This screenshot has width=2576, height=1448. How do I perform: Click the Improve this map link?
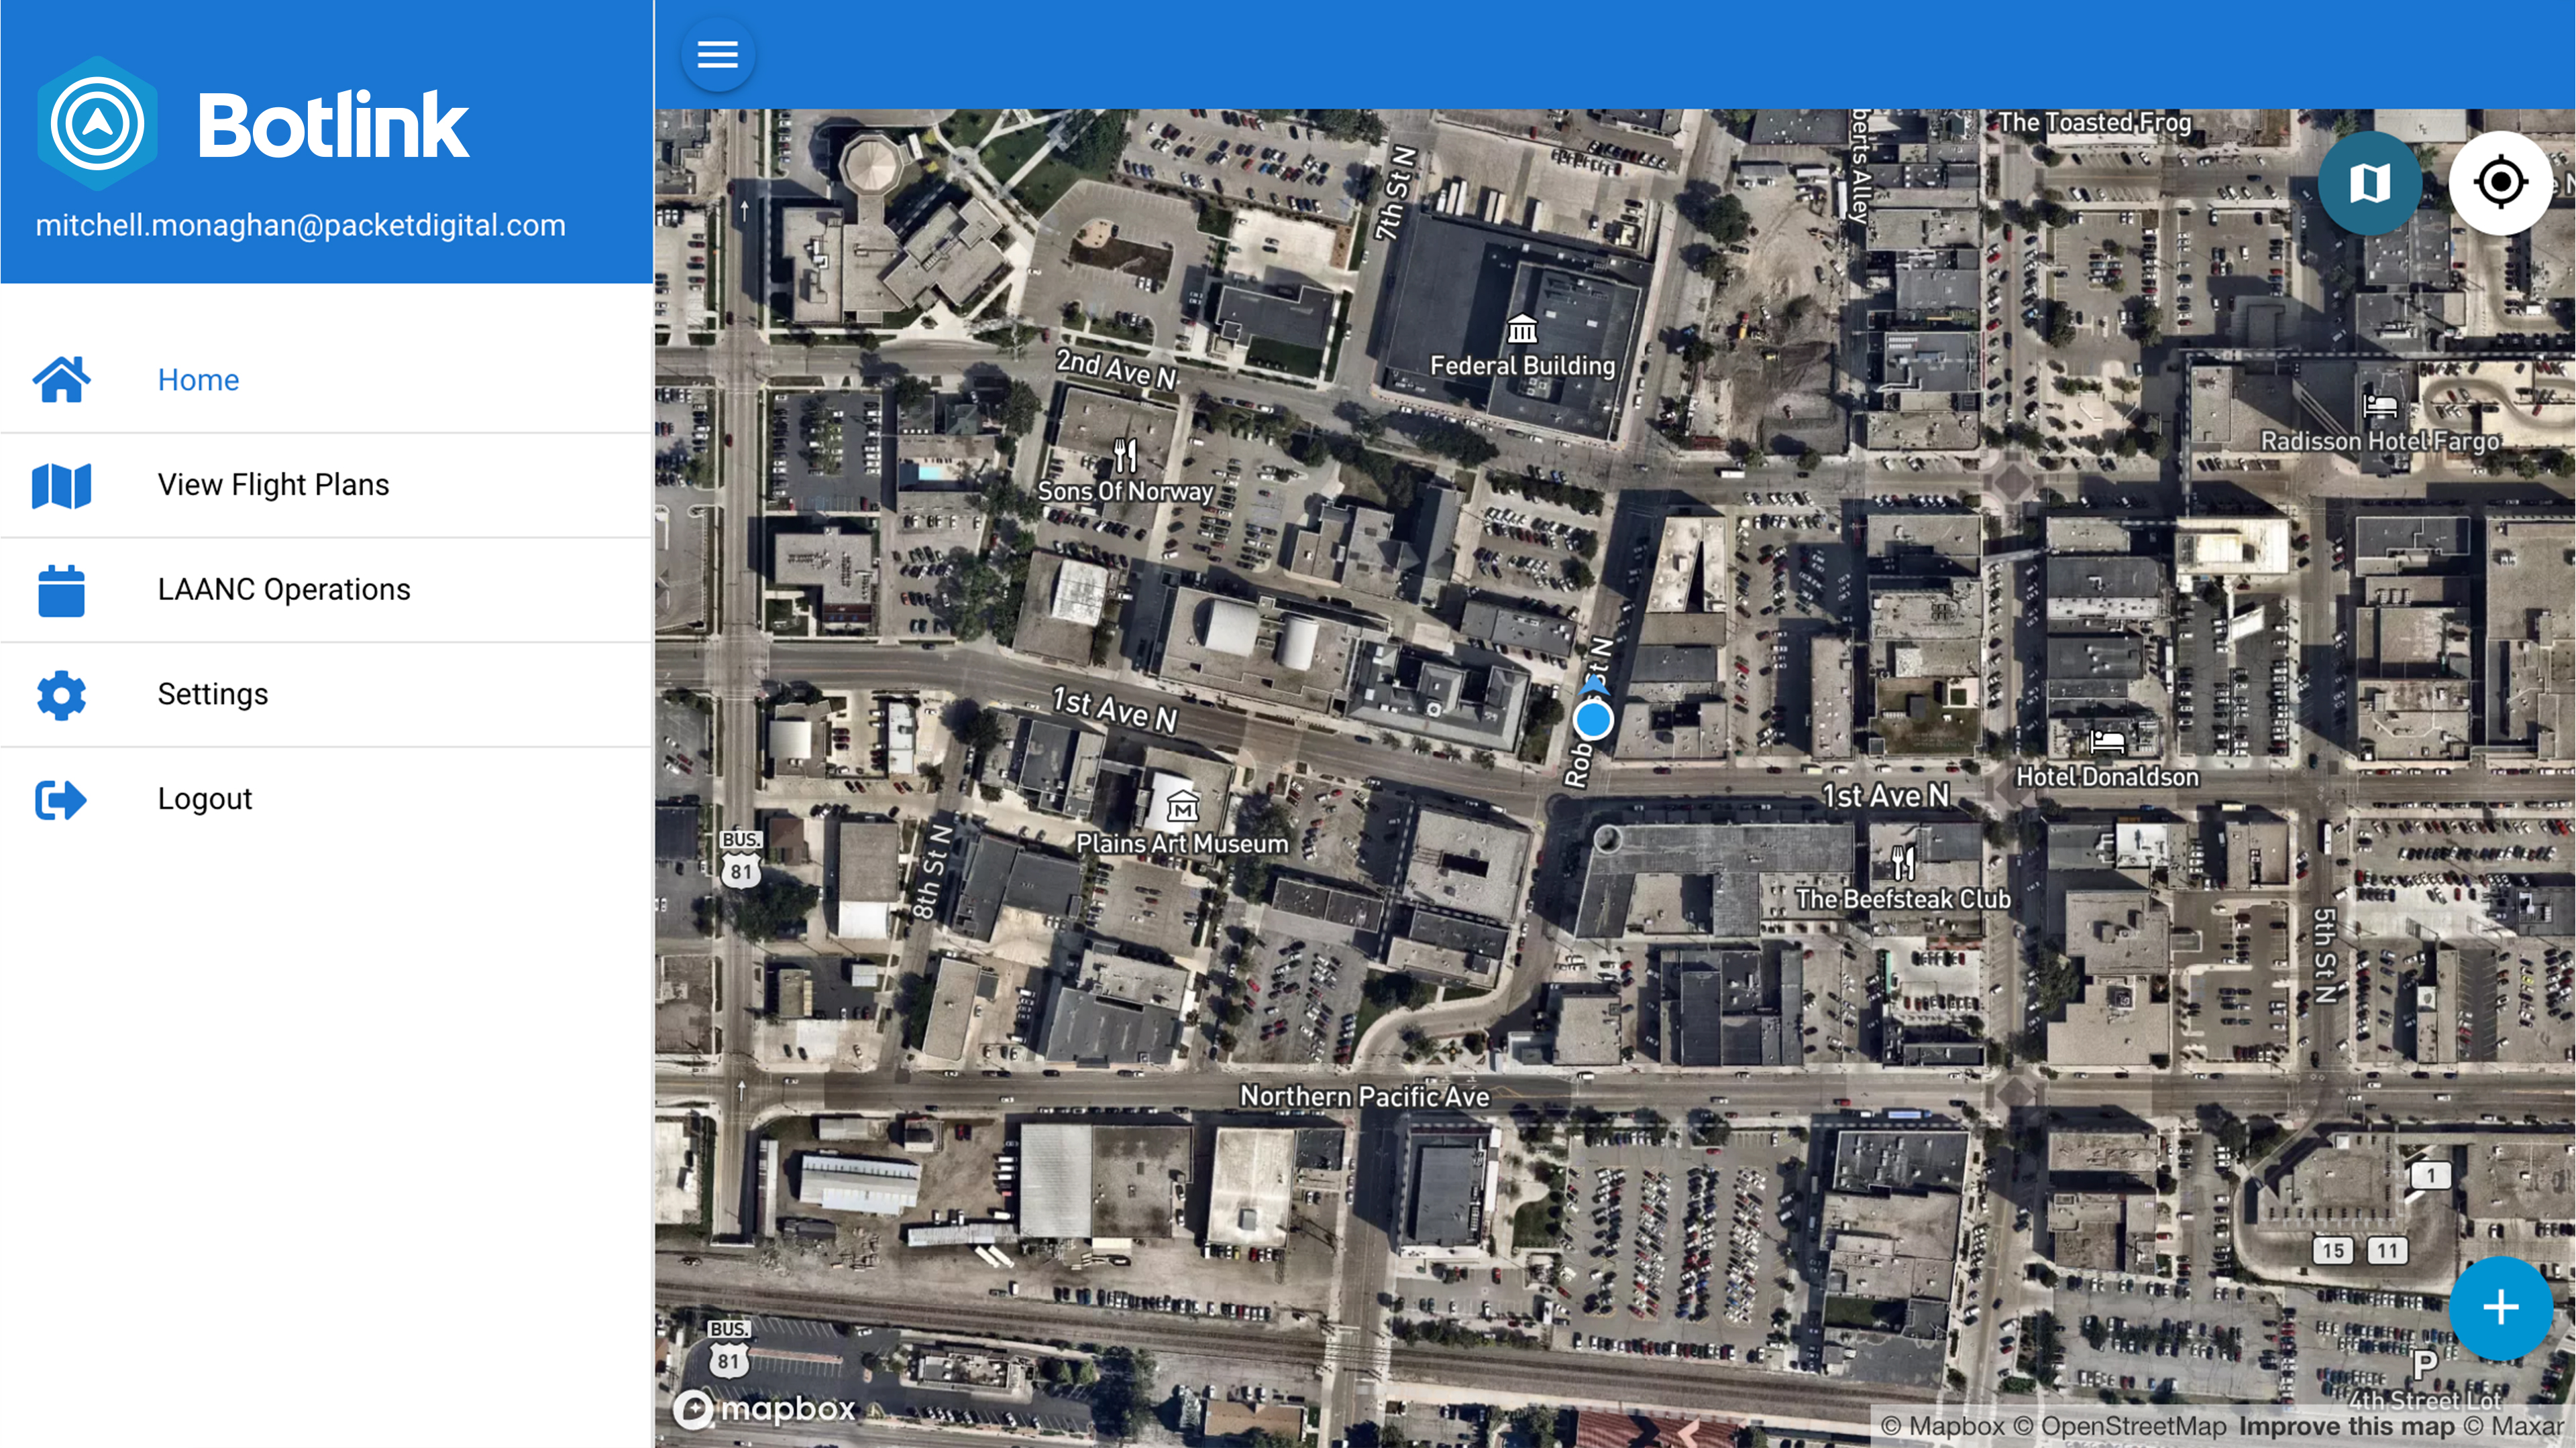pos(2347,1426)
